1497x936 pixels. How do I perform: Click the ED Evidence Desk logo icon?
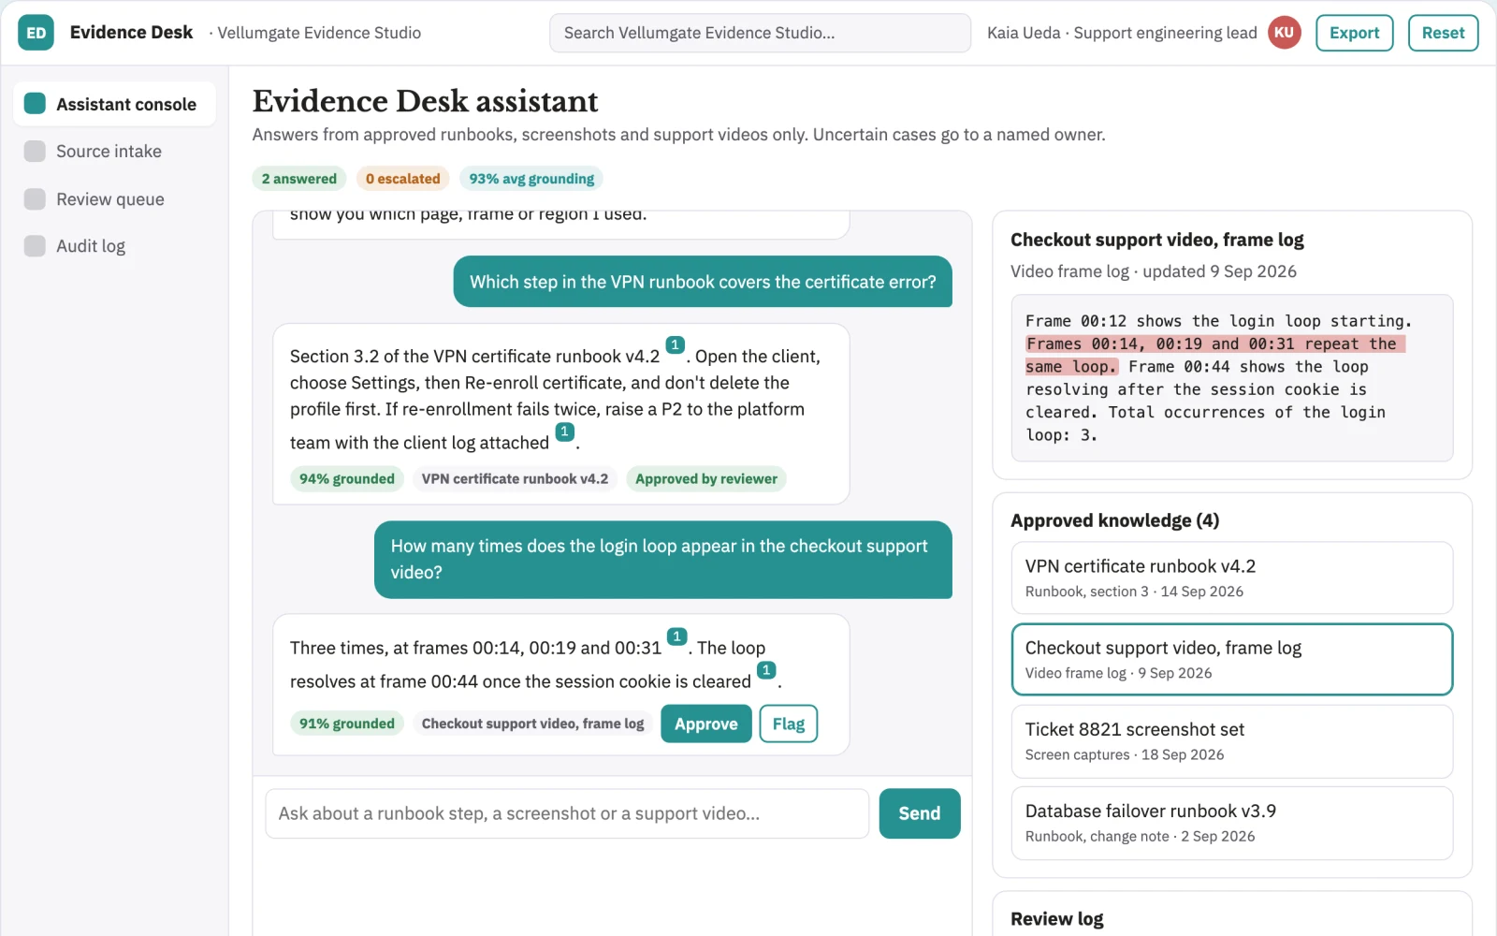[36, 33]
